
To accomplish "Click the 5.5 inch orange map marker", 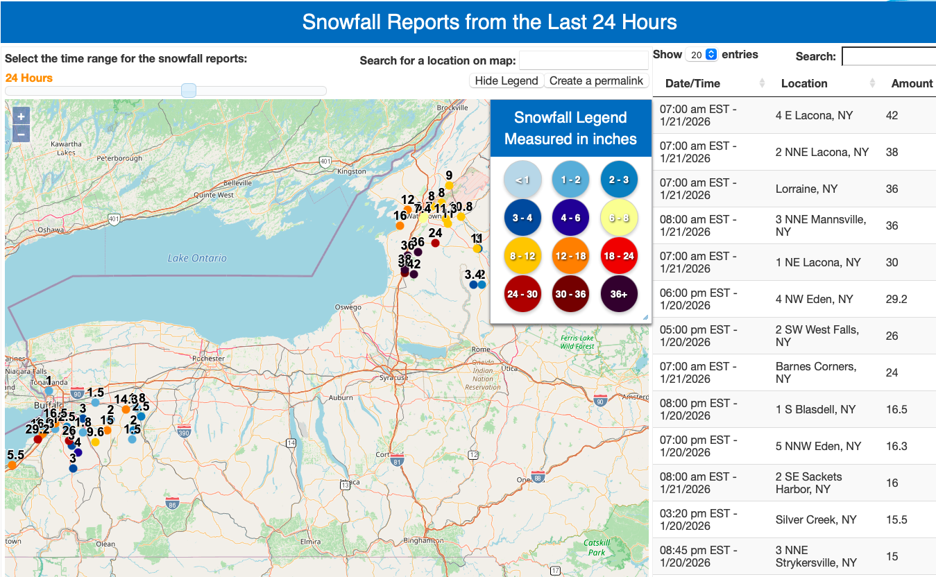I will 12,465.
